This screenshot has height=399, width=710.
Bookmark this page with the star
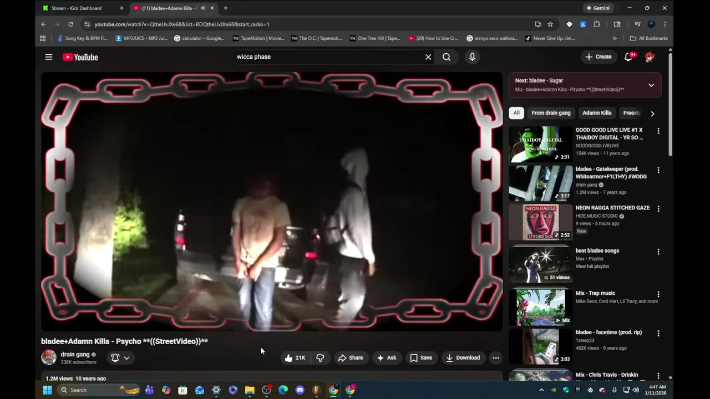(550, 24)
